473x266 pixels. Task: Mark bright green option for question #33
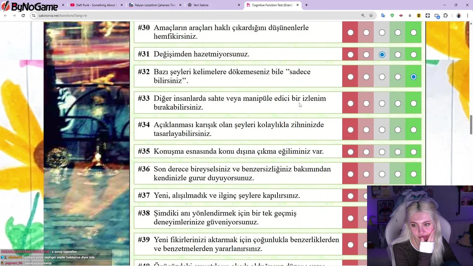pyautogui.click(x=414, y=103)
